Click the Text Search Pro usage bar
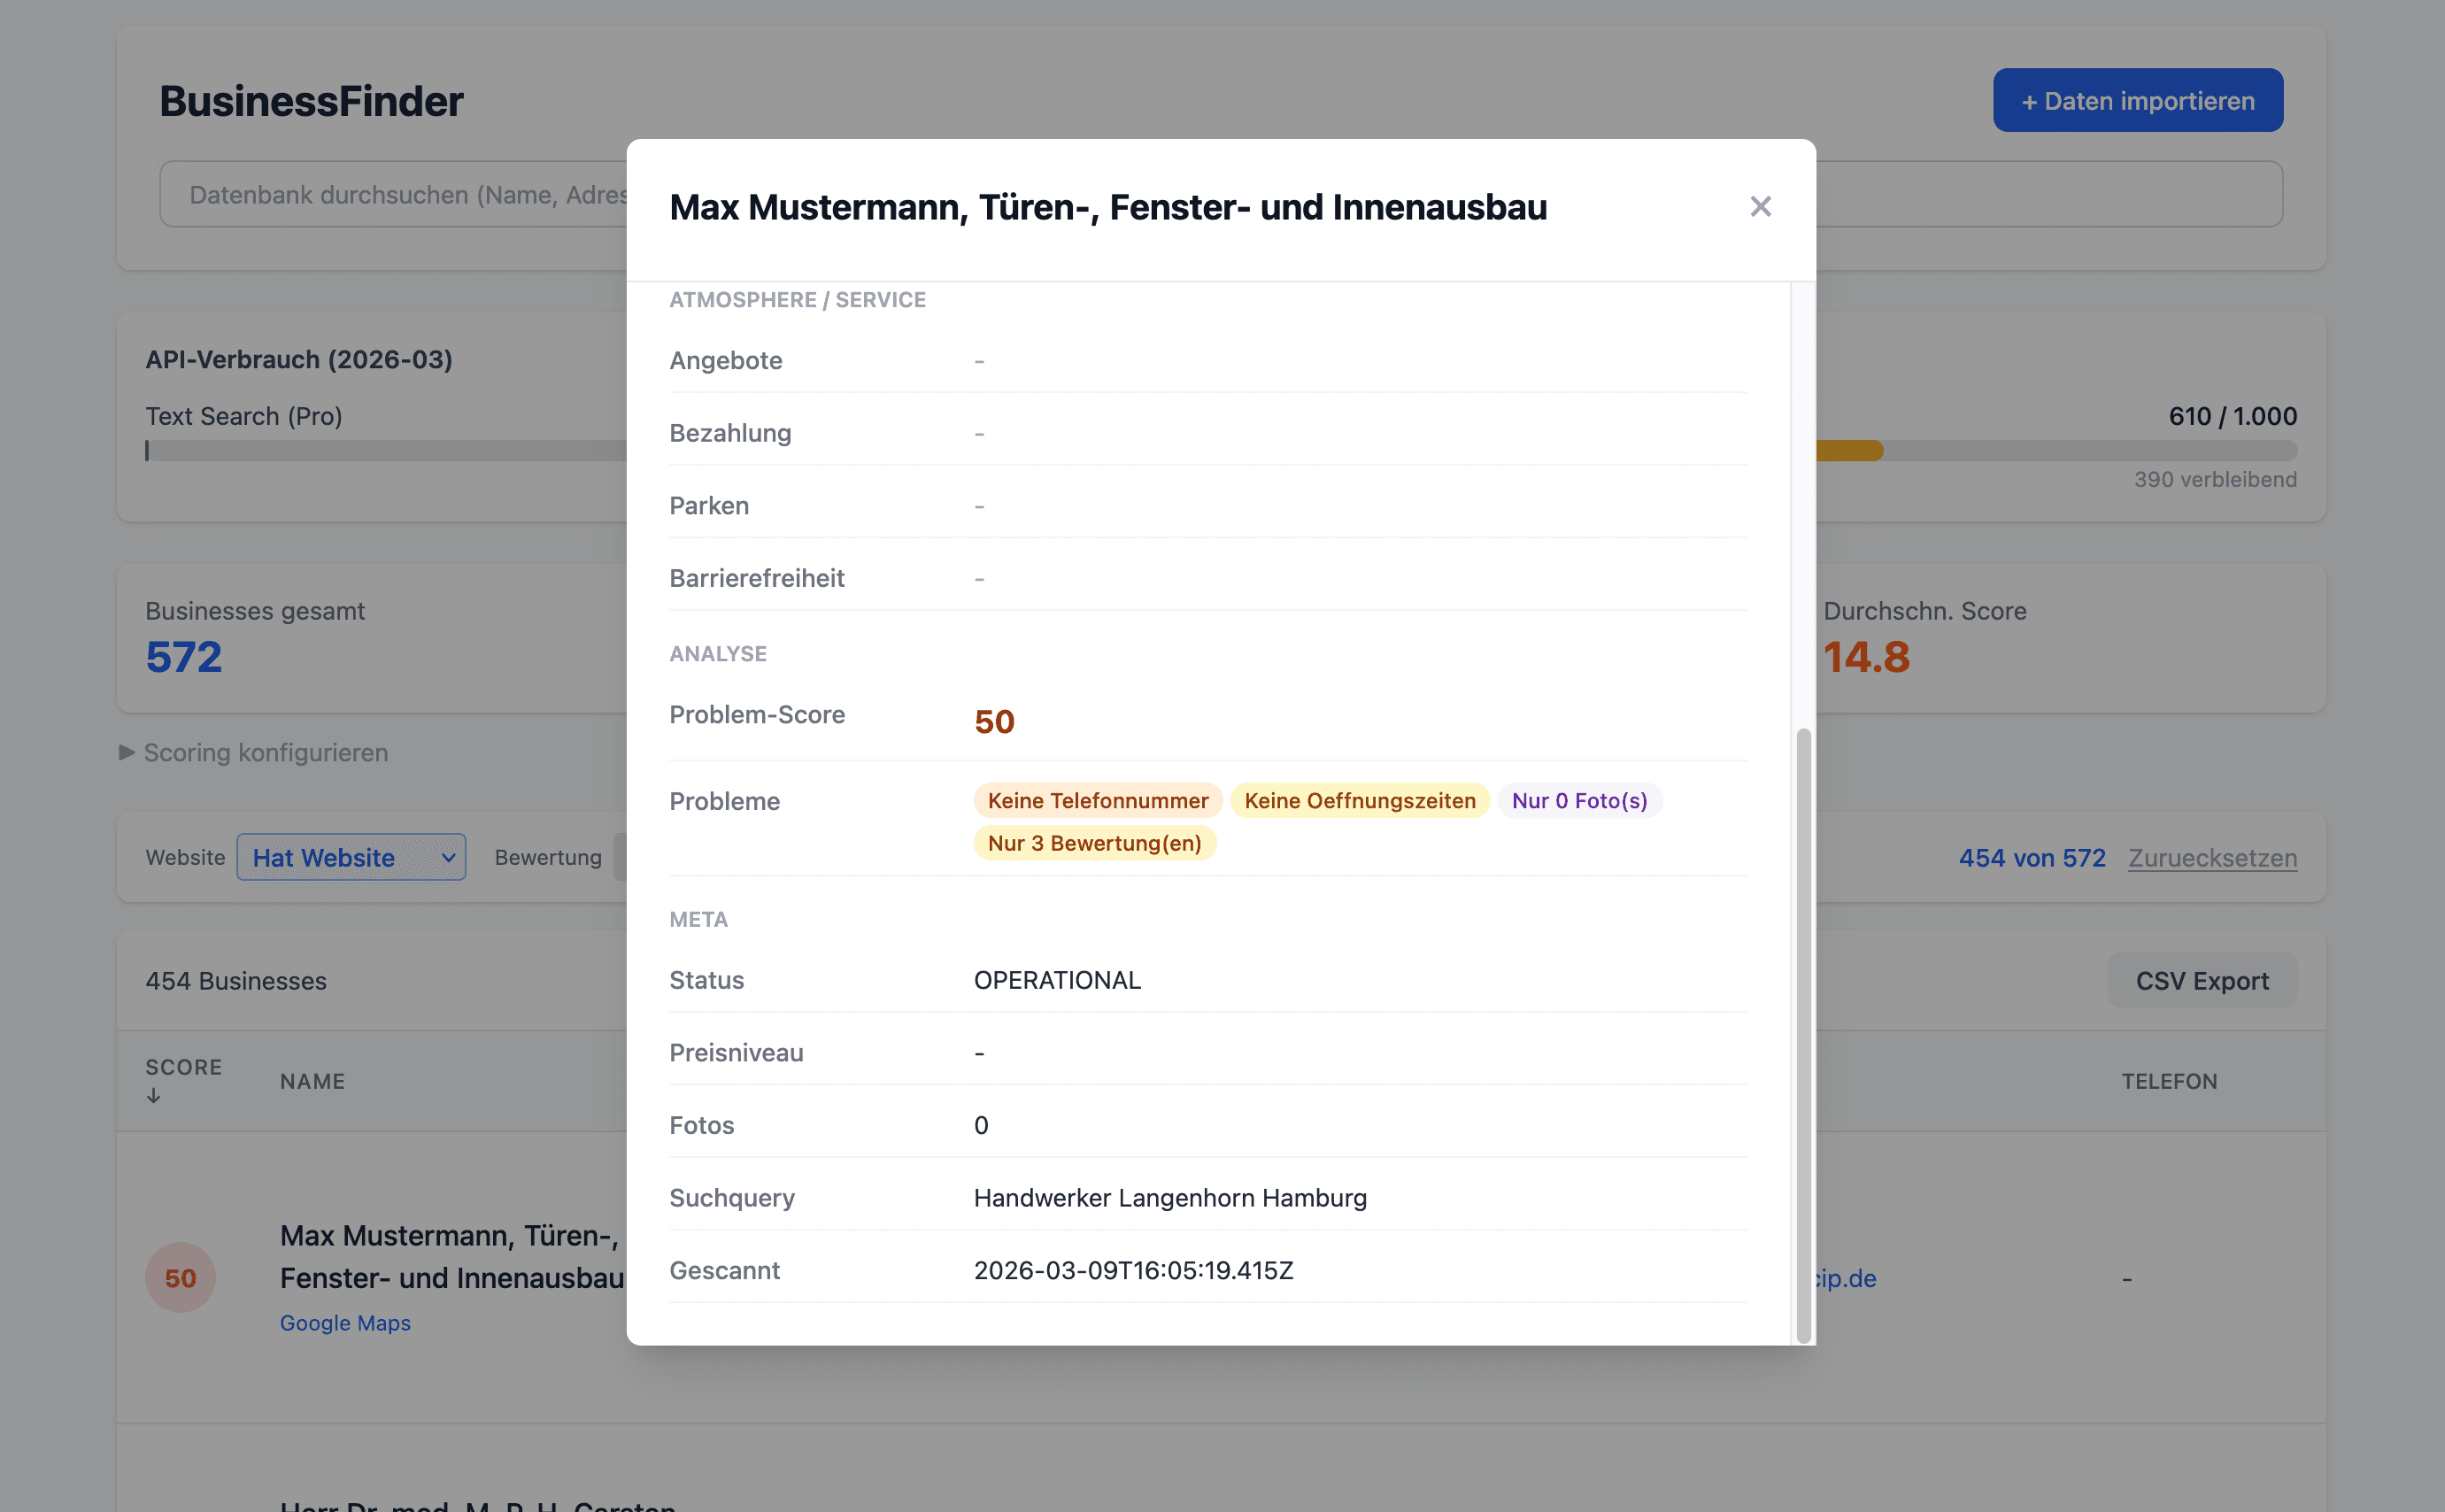Viewport: 2445px width, 1512px height. point(400,451)
